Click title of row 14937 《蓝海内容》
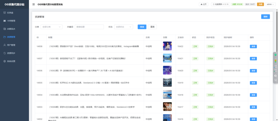 coord(87,58)
